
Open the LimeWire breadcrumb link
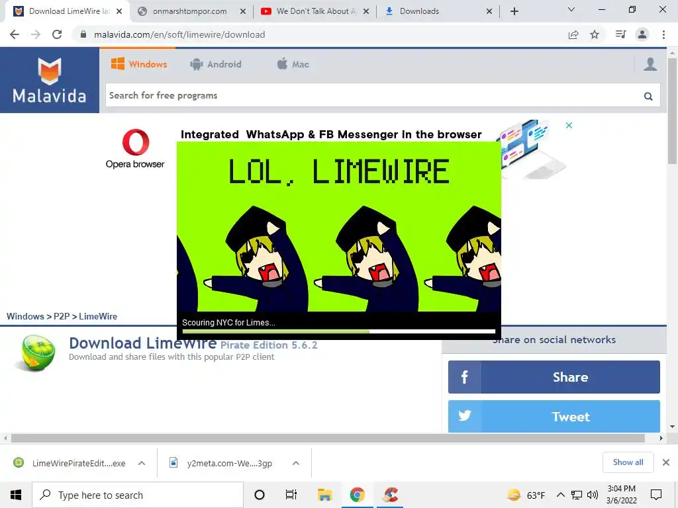coord(98,316)
